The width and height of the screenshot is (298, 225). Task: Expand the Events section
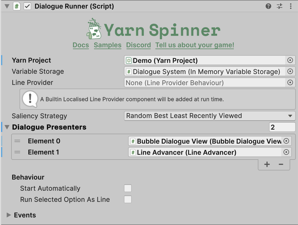(x=9, y=215)
